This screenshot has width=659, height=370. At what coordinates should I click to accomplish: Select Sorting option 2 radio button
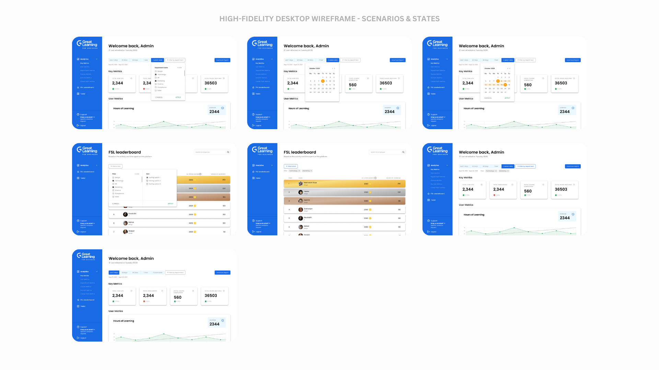[147, 181]
